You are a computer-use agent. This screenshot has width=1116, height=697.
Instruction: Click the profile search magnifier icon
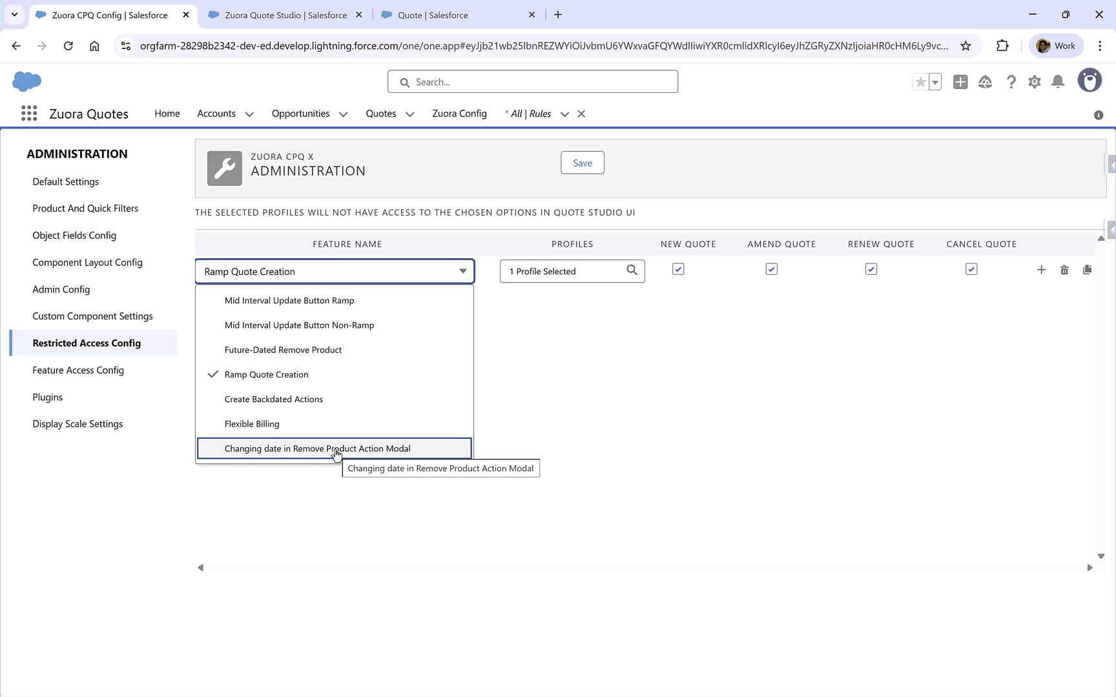coord(632,271)
